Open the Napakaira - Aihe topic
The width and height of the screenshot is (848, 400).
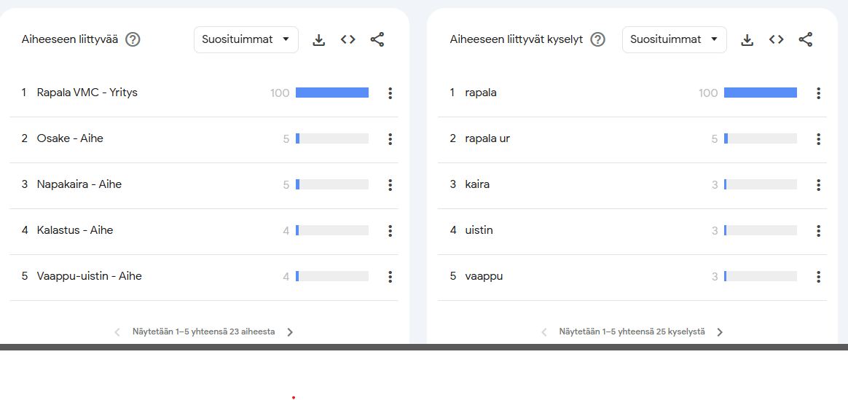point(79,184)
